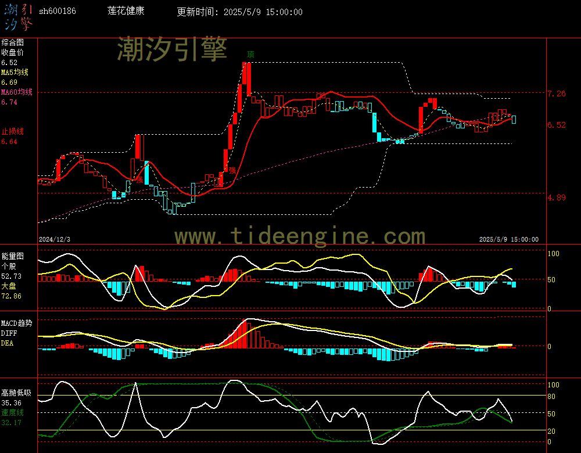
Task: Click the 个股 legend label
Action: (x=9, y=266)
